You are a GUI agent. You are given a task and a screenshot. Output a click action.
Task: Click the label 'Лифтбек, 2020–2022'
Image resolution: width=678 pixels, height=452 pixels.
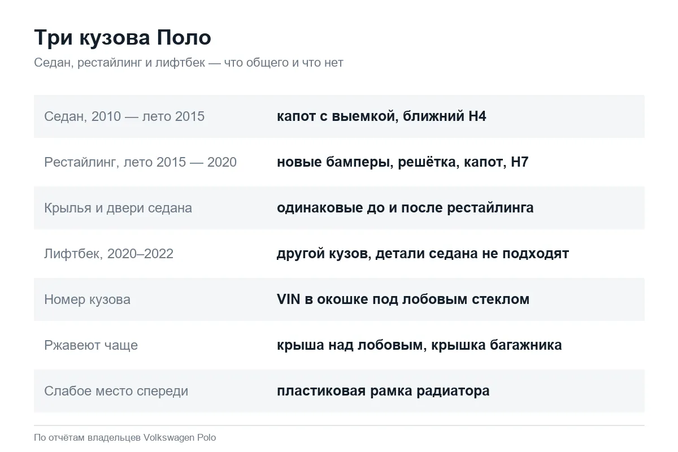[x=108, y=254]
